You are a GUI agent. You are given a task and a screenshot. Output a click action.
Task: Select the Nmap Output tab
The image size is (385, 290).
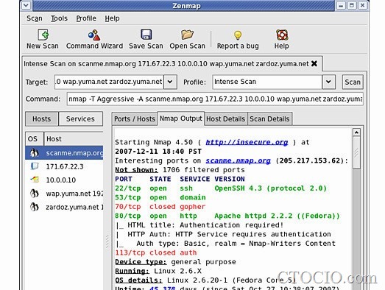click(180, 119)
